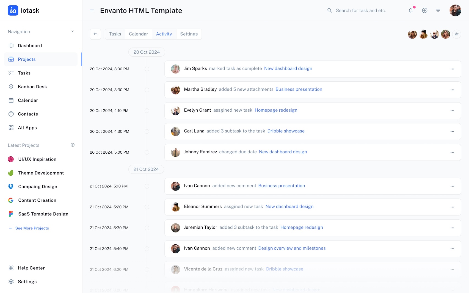Viewport: 469px width, 293px height.
Task: Click the SaaS Template Design figma icon
Action: pos(11,214)
